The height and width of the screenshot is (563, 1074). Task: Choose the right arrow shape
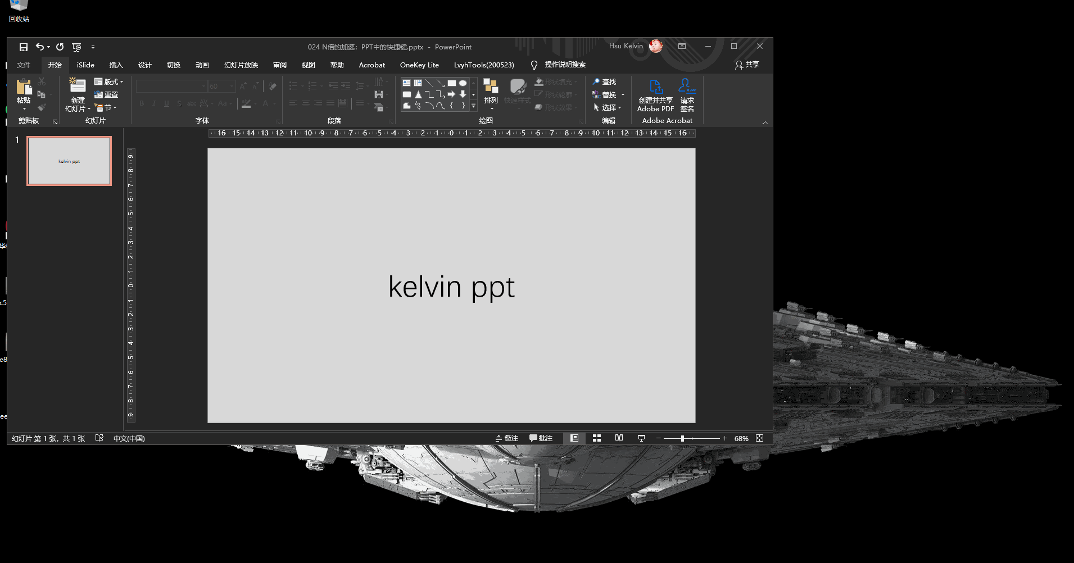pos(452,94)
